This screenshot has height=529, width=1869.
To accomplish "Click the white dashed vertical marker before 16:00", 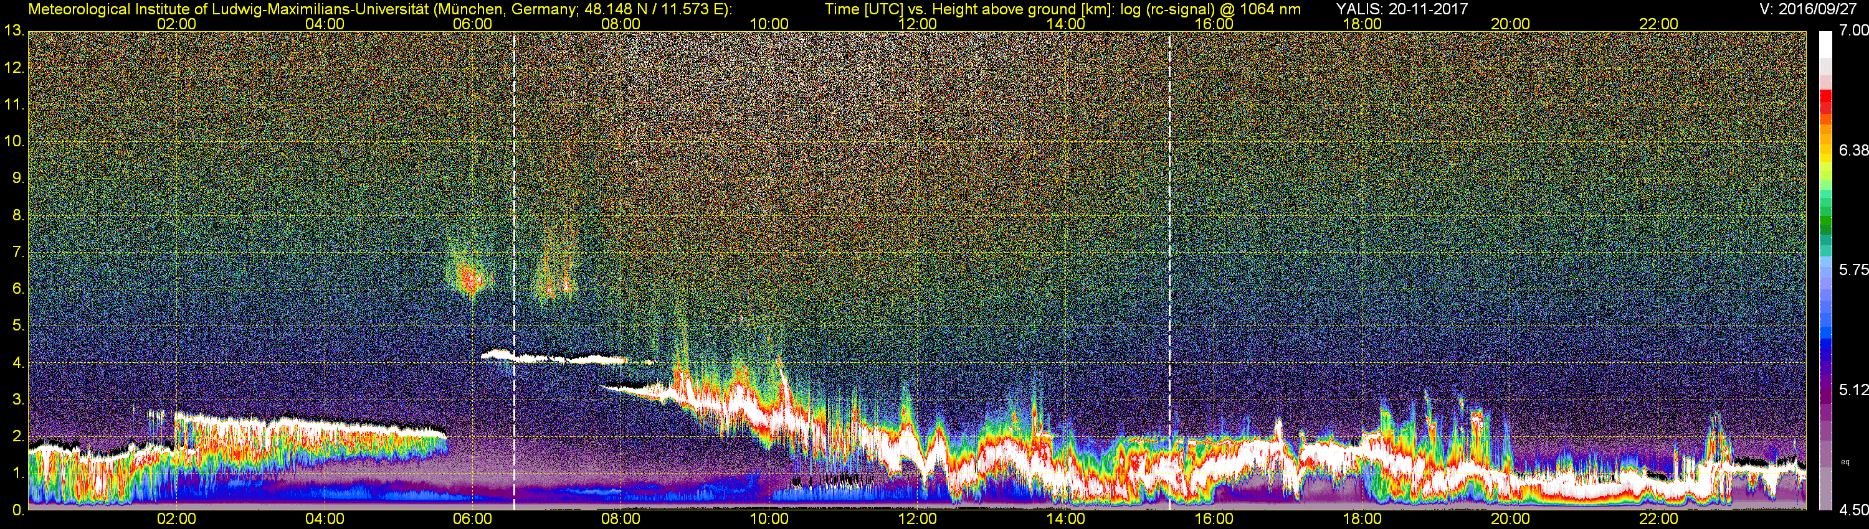I will coord(1169,270).
